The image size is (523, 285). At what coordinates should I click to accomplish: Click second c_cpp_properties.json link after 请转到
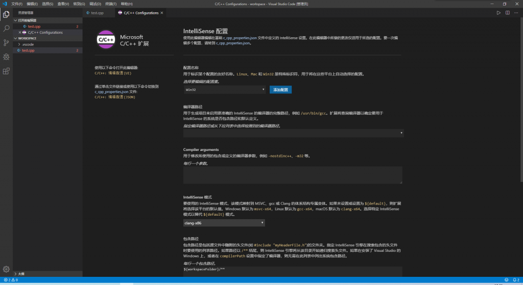[x=233, y=43]
